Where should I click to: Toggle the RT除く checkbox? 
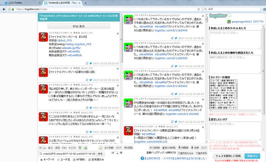[x=74, y=160]
